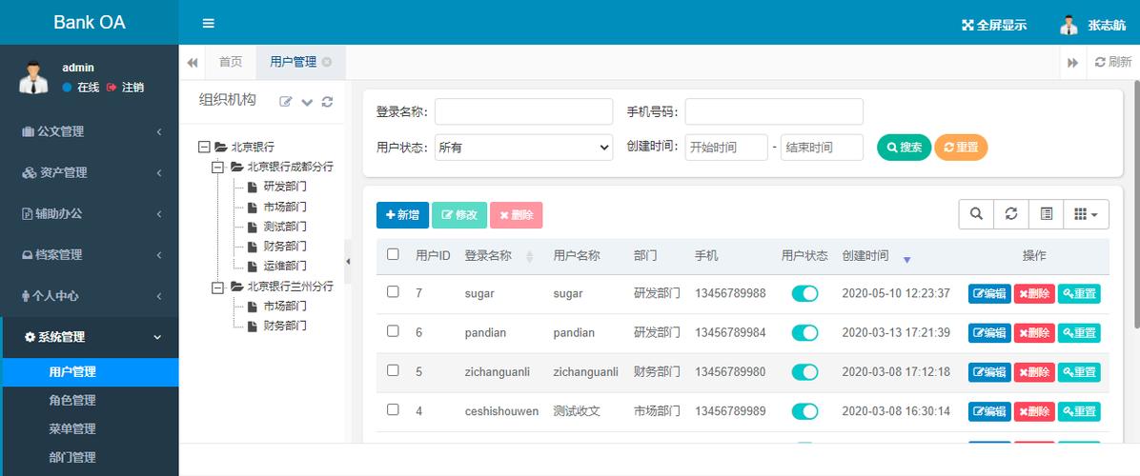Image resolution: width=1140 pixels, height=476 pixels.
Task: Click 编辑 button for user sugar
Action: [989, 294]
